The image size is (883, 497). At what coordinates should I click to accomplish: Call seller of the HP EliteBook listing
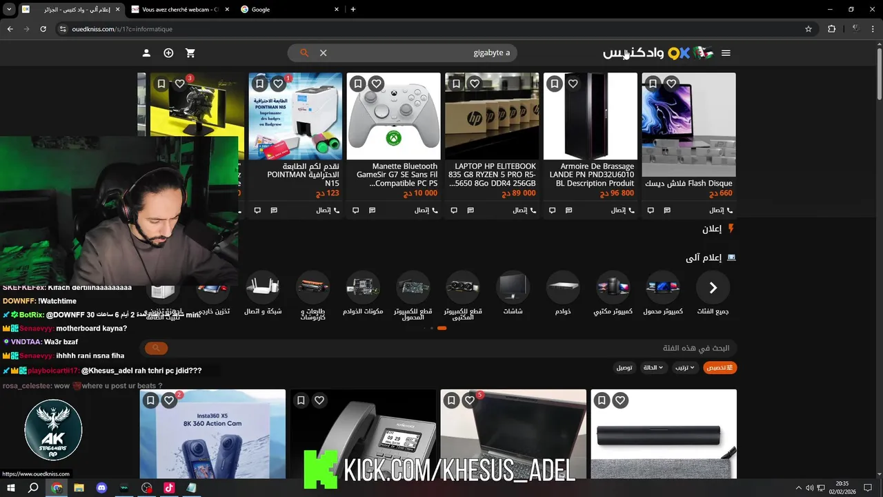(524, 211)
